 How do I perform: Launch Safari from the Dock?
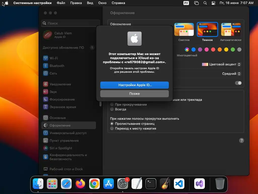(66, 184)
